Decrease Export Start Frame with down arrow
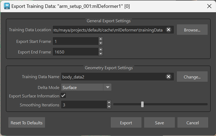Image resolution: width=216 pixels, height=136 pixels. (101, 43)
